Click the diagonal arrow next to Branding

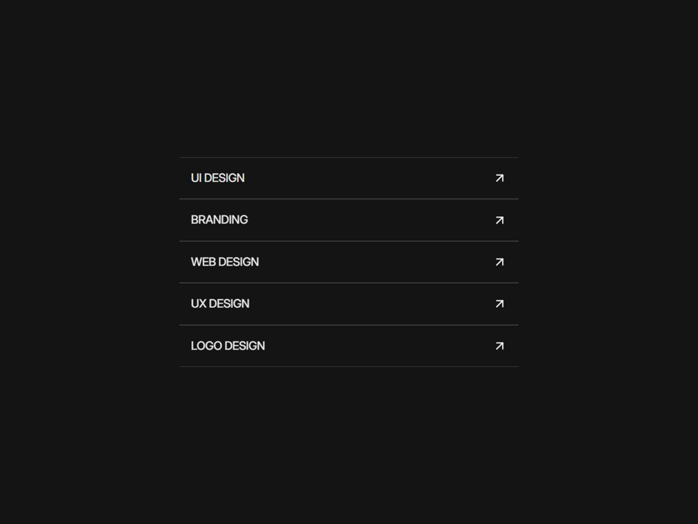[x=499, y=220]
